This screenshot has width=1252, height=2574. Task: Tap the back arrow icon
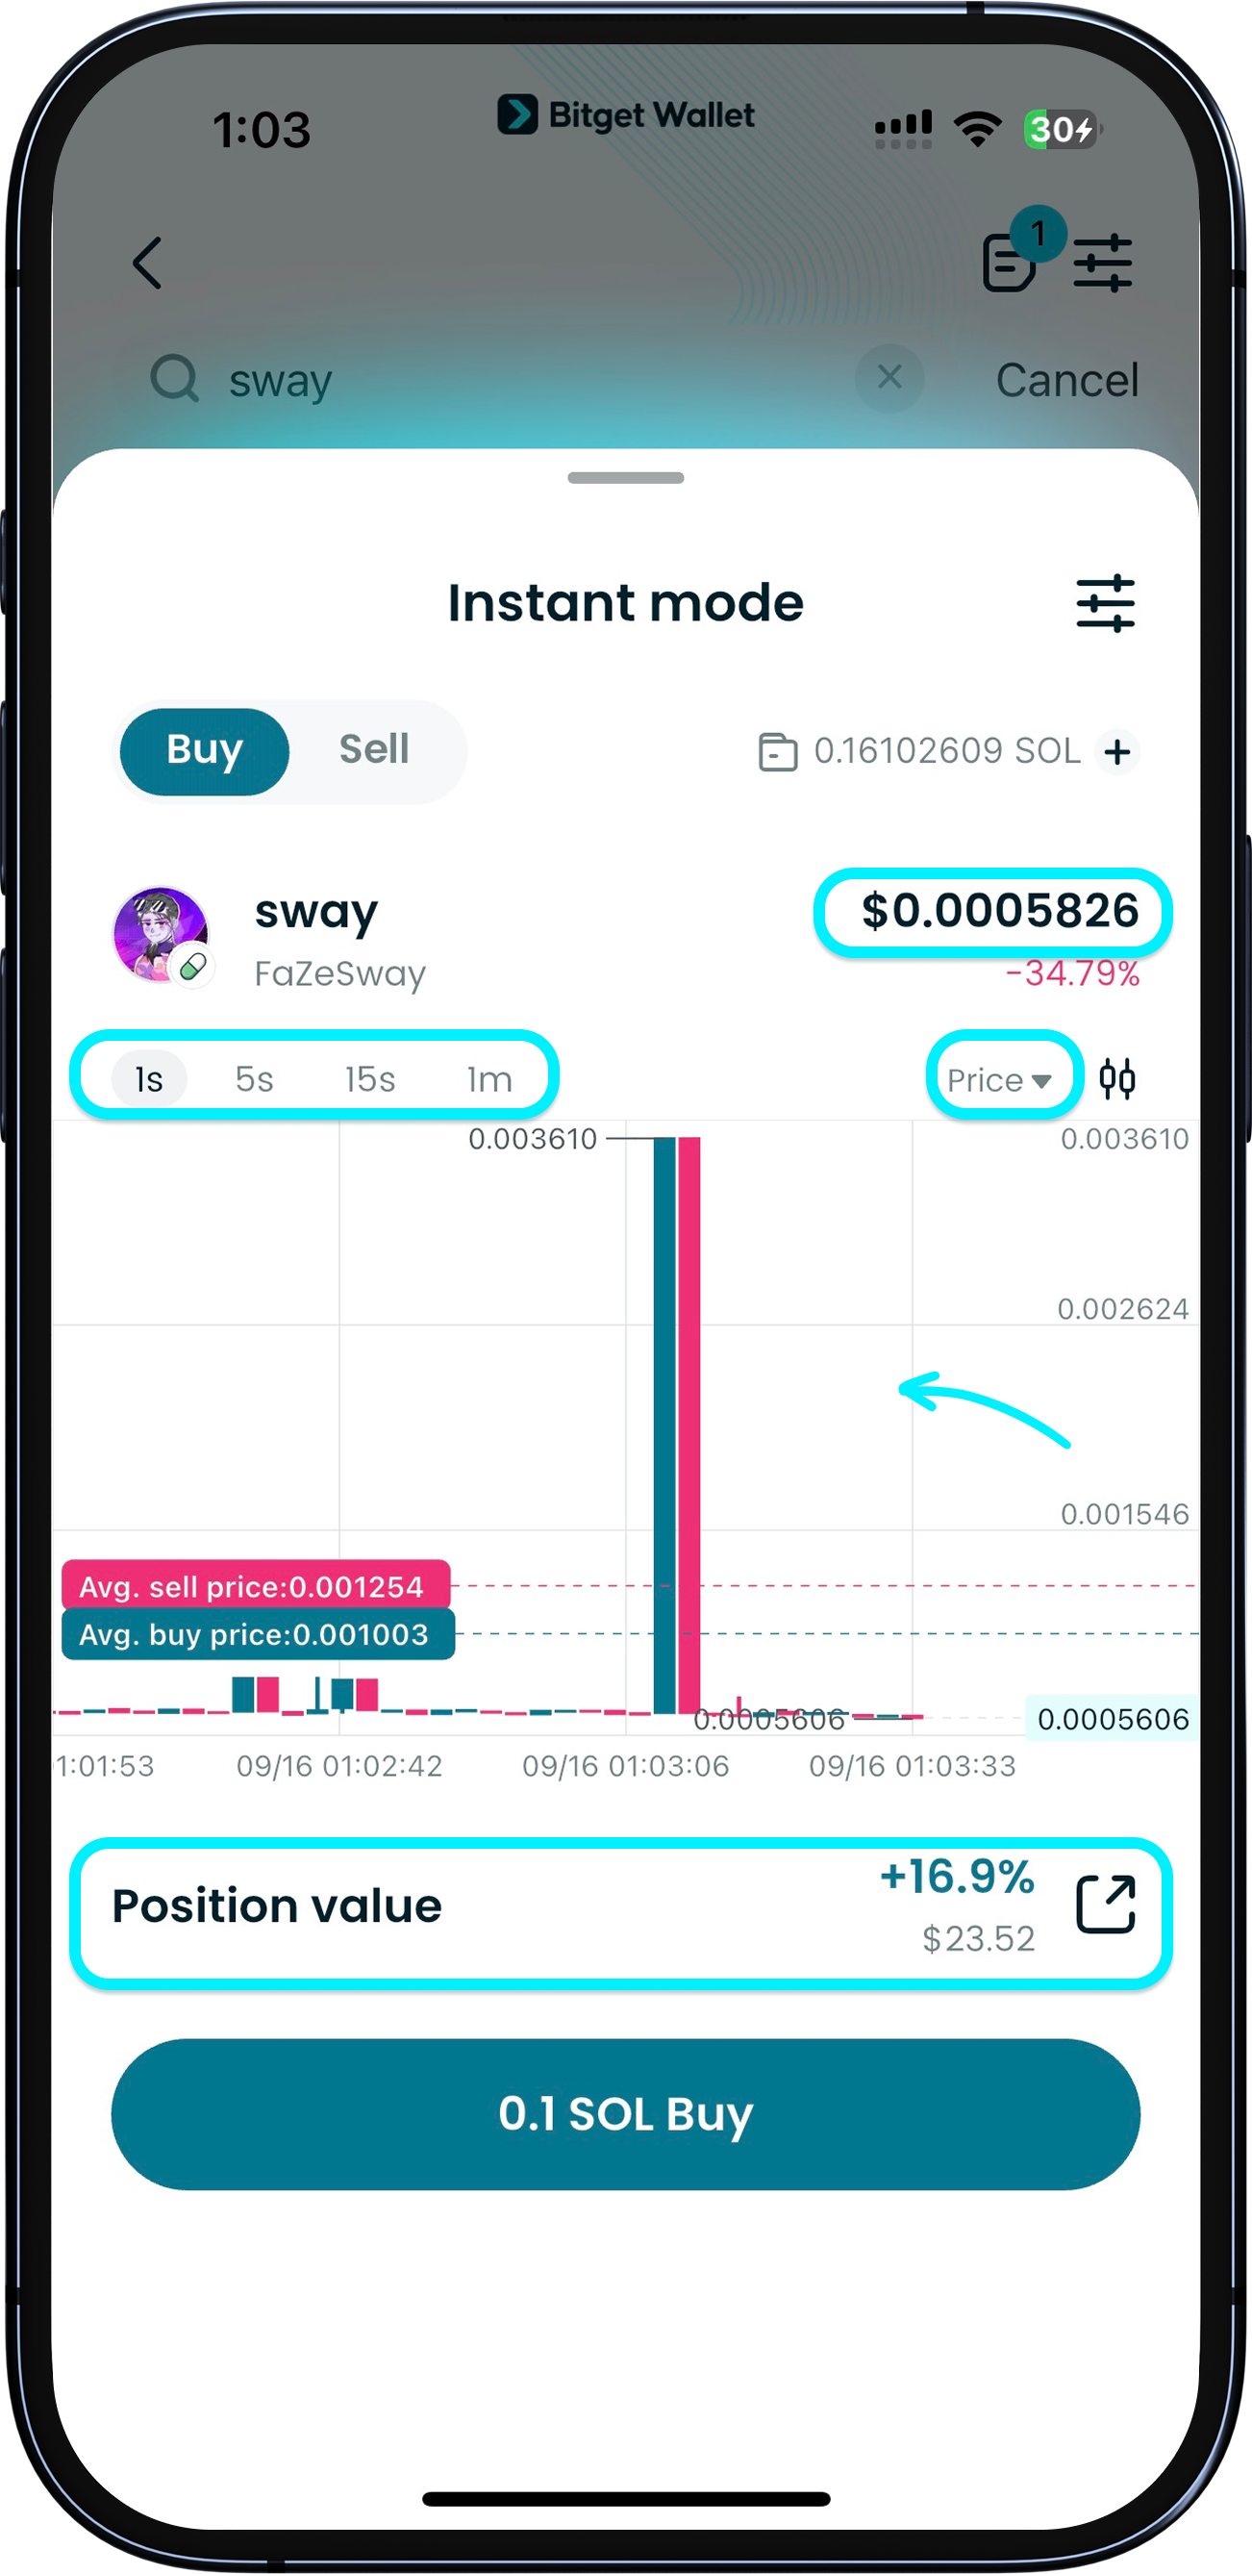[147, 264]
